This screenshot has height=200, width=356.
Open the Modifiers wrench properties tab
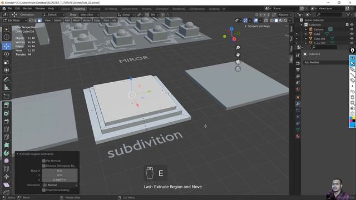(298, 104)
